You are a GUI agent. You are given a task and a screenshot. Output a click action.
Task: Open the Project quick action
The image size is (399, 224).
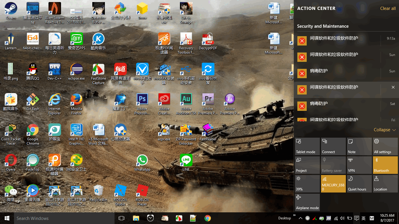click(307, 165)
